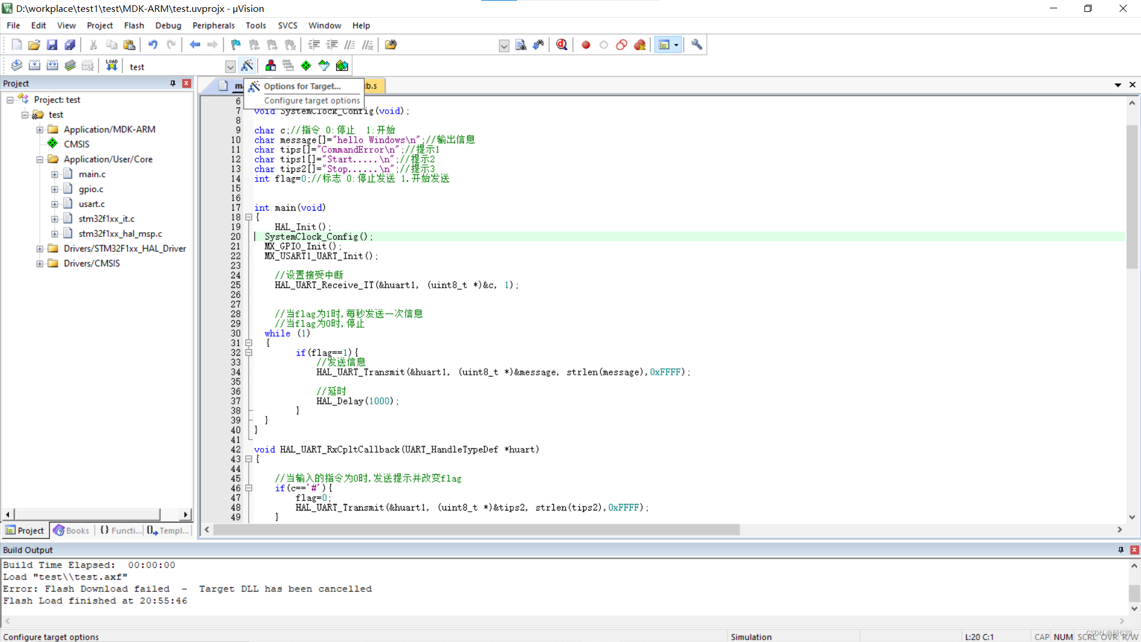Select the Project tab at bottom
This screenshot has height=642, width=1141.
click(x=25, y=530)
